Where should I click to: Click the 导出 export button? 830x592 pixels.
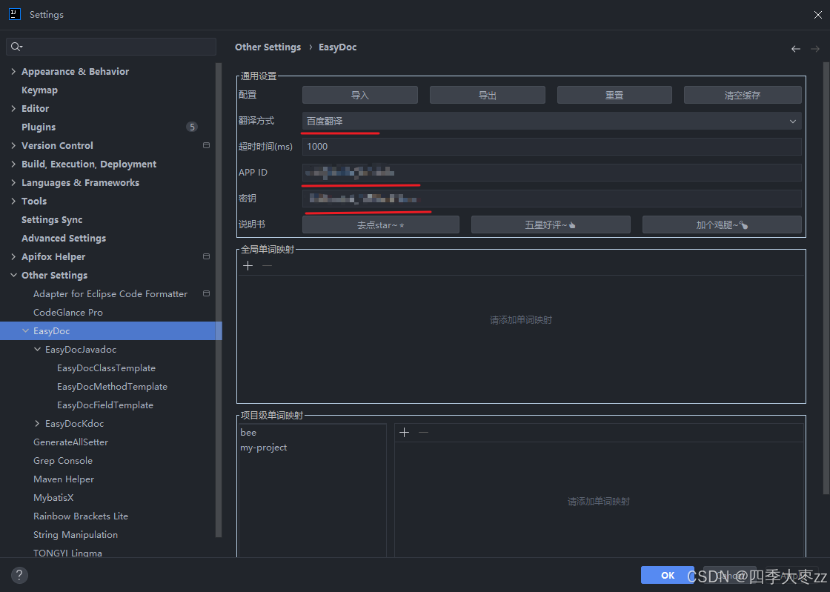(x=487, y=96)
